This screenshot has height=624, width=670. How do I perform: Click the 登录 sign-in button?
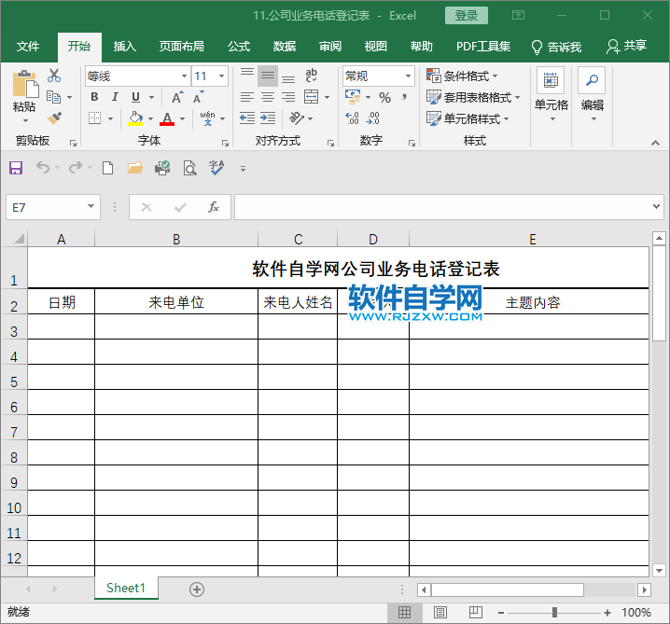pos(467,15)
